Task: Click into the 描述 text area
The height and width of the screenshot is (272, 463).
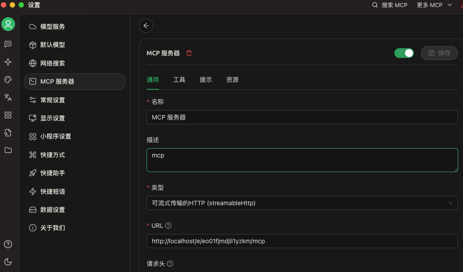Action: [x=302, y=160]
